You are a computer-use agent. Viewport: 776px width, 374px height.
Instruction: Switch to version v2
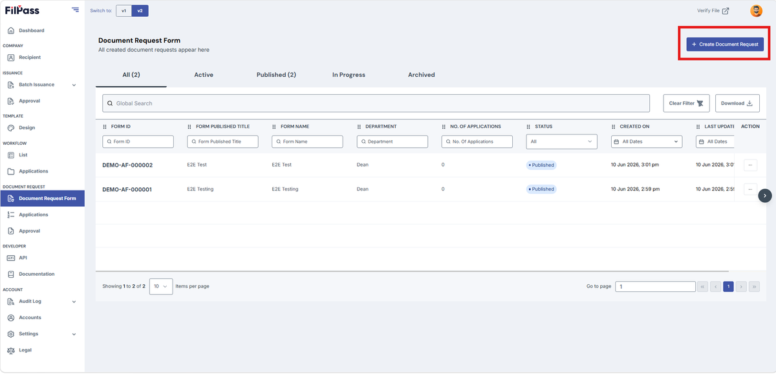coord(140,10)
